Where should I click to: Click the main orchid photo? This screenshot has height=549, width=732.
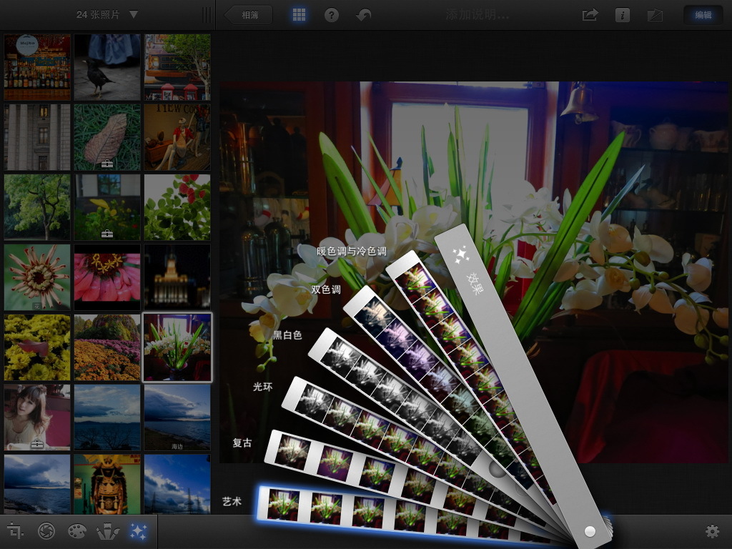[x=474, y=272]
